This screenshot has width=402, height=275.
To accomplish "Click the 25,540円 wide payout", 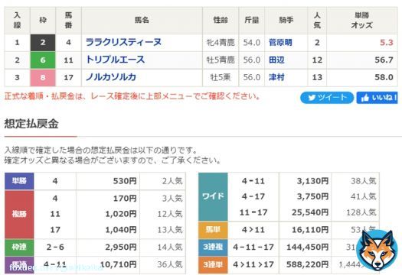I will [x=310, y=212].
